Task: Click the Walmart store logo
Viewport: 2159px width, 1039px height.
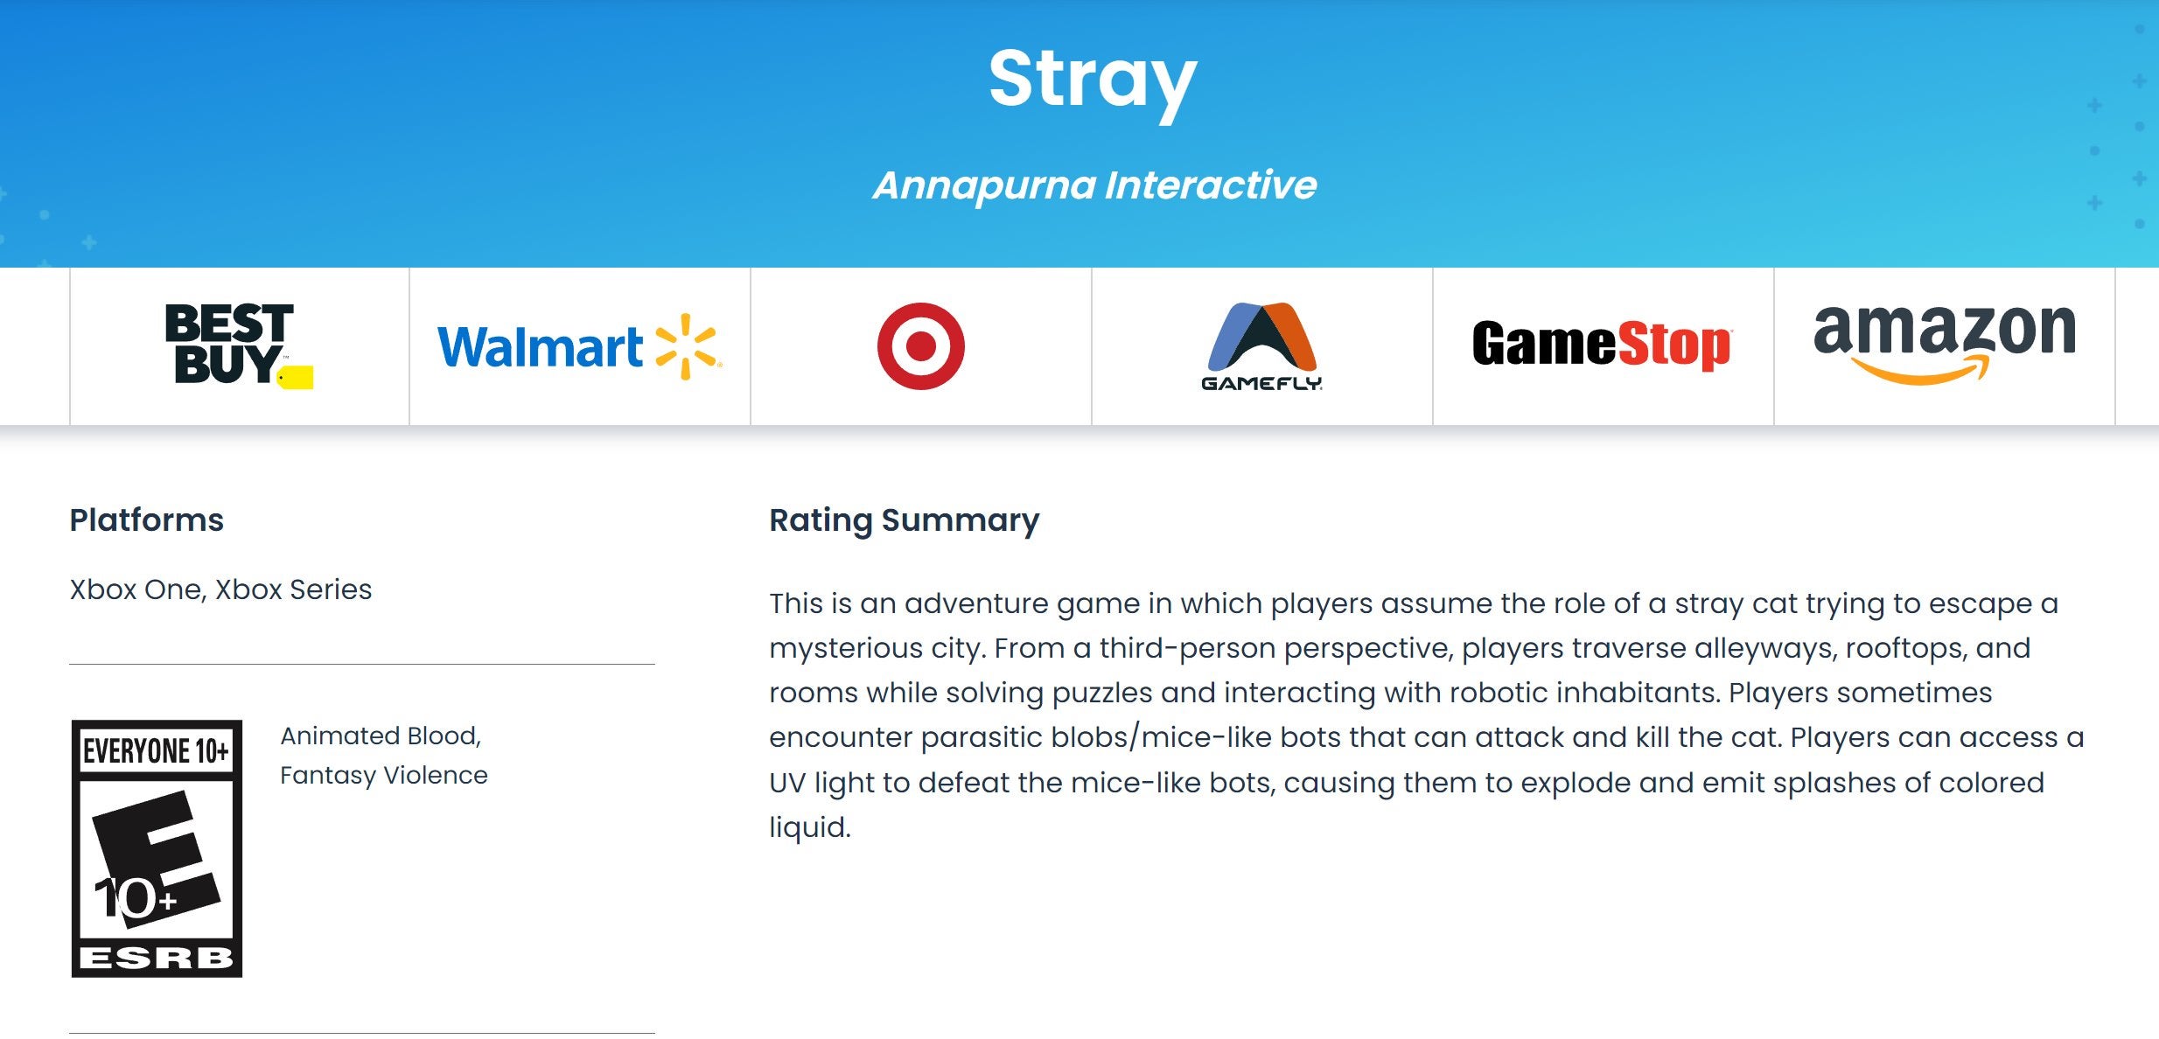Action: (579, 346)
